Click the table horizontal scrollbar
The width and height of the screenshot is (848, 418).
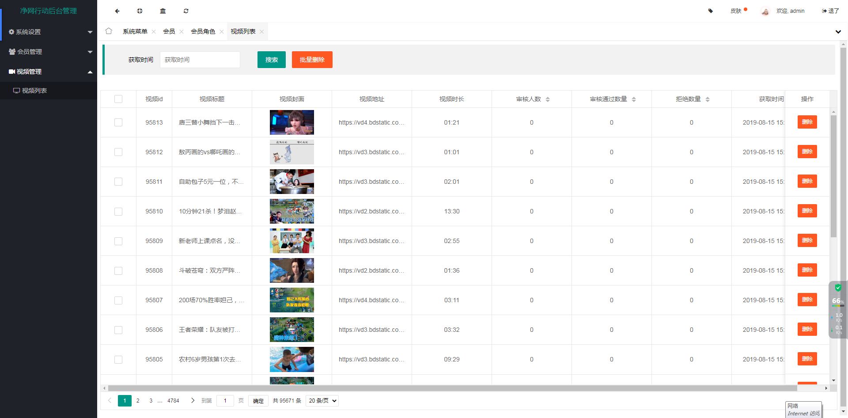[453, 388]
